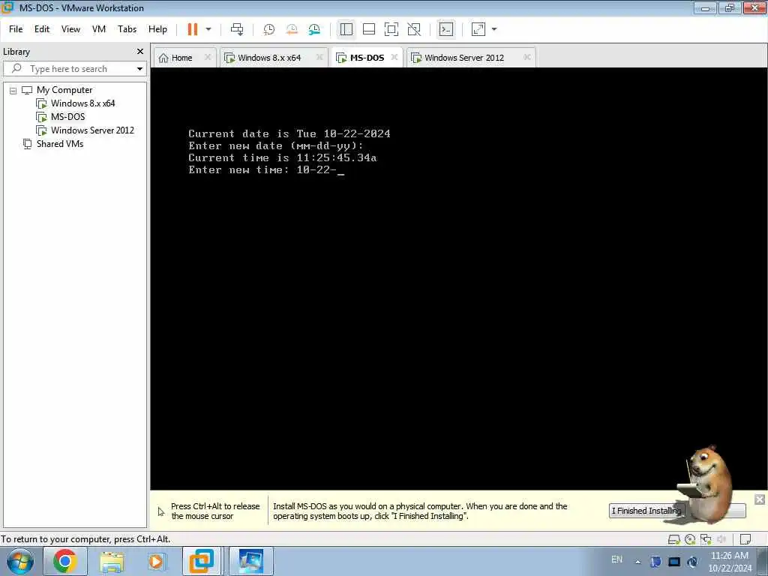Collapse the My Computer tree node
The image size is (768, 576).
pyautogui.click(x=13, y=91)
